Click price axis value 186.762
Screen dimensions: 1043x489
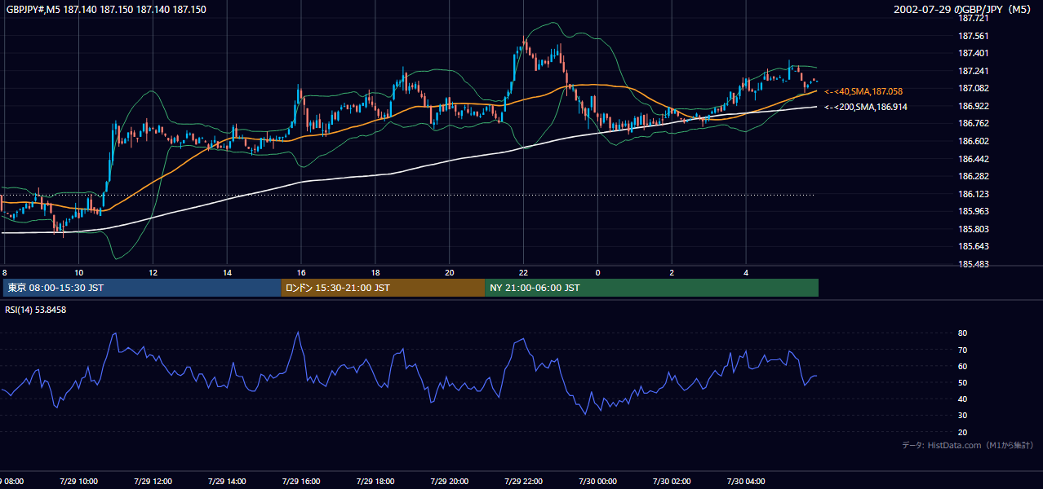tap(974, 123)
